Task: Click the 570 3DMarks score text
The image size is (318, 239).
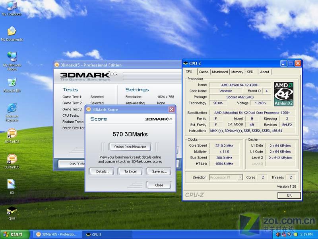Action: [x=130, y=134]
